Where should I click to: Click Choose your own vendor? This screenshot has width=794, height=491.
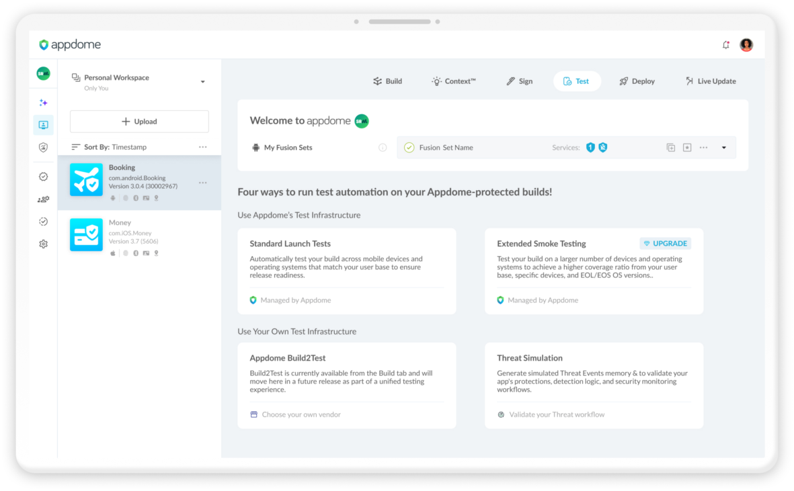(301, 414)
